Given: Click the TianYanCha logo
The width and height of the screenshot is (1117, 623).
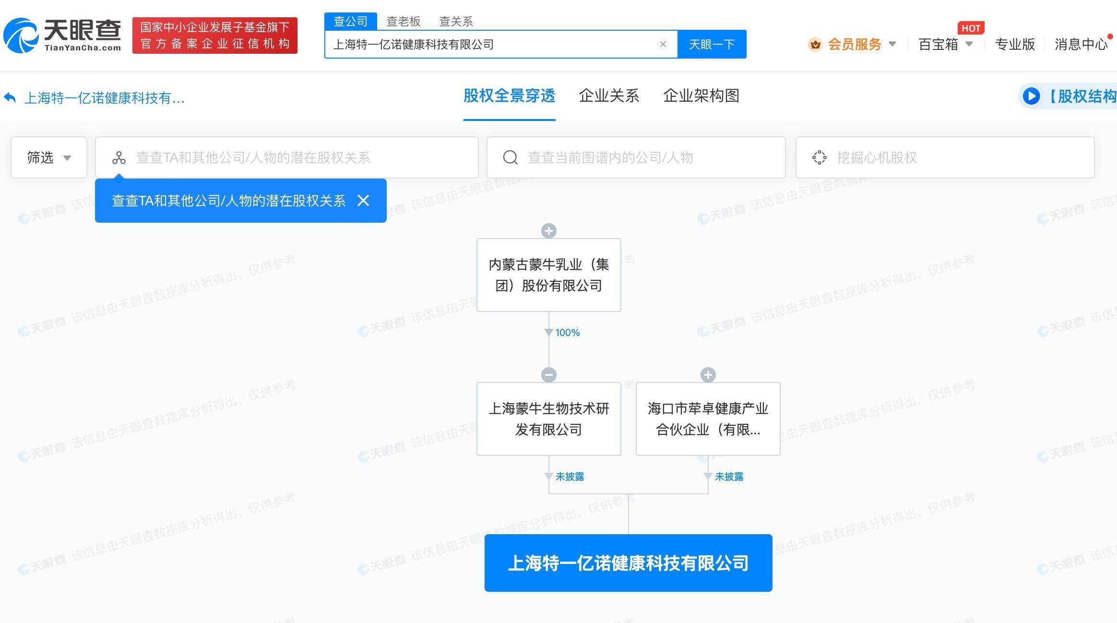Looking at the screenshot, I should (62, 35).
